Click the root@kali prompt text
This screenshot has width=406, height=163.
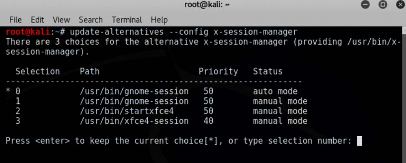click(x=28, y=32)
